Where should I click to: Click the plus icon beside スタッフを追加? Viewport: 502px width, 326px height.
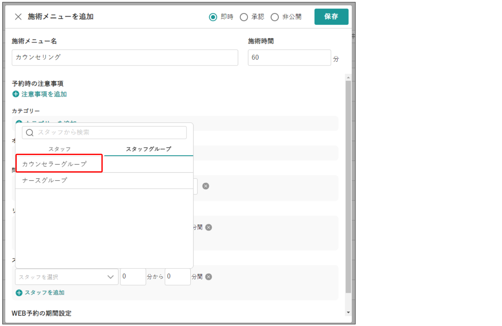coord(19,292)
